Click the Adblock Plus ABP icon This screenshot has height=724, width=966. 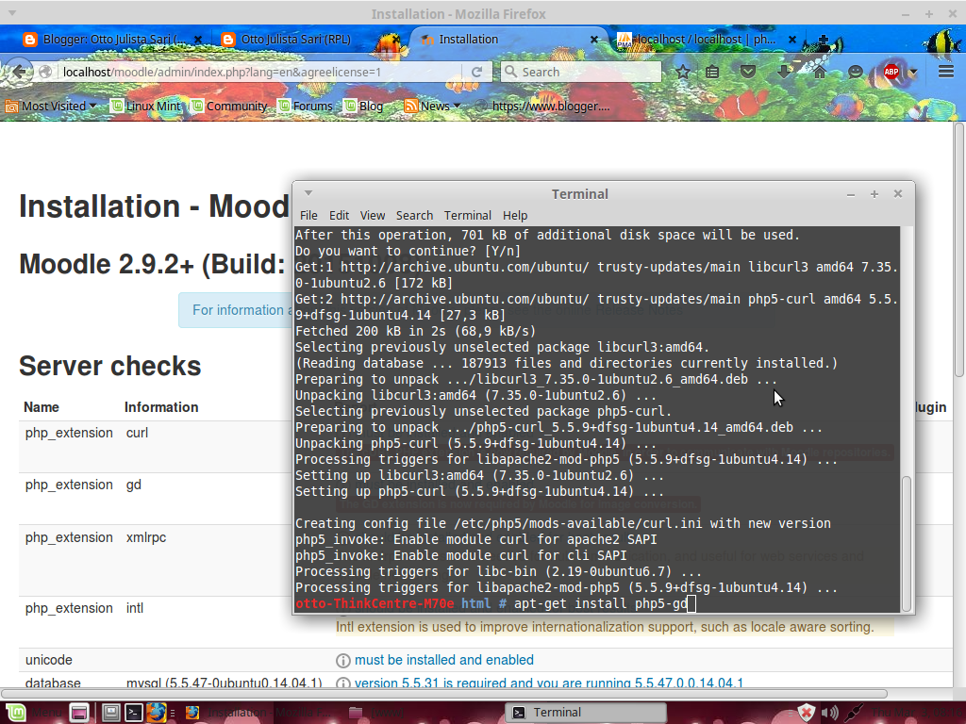(891, 72)
